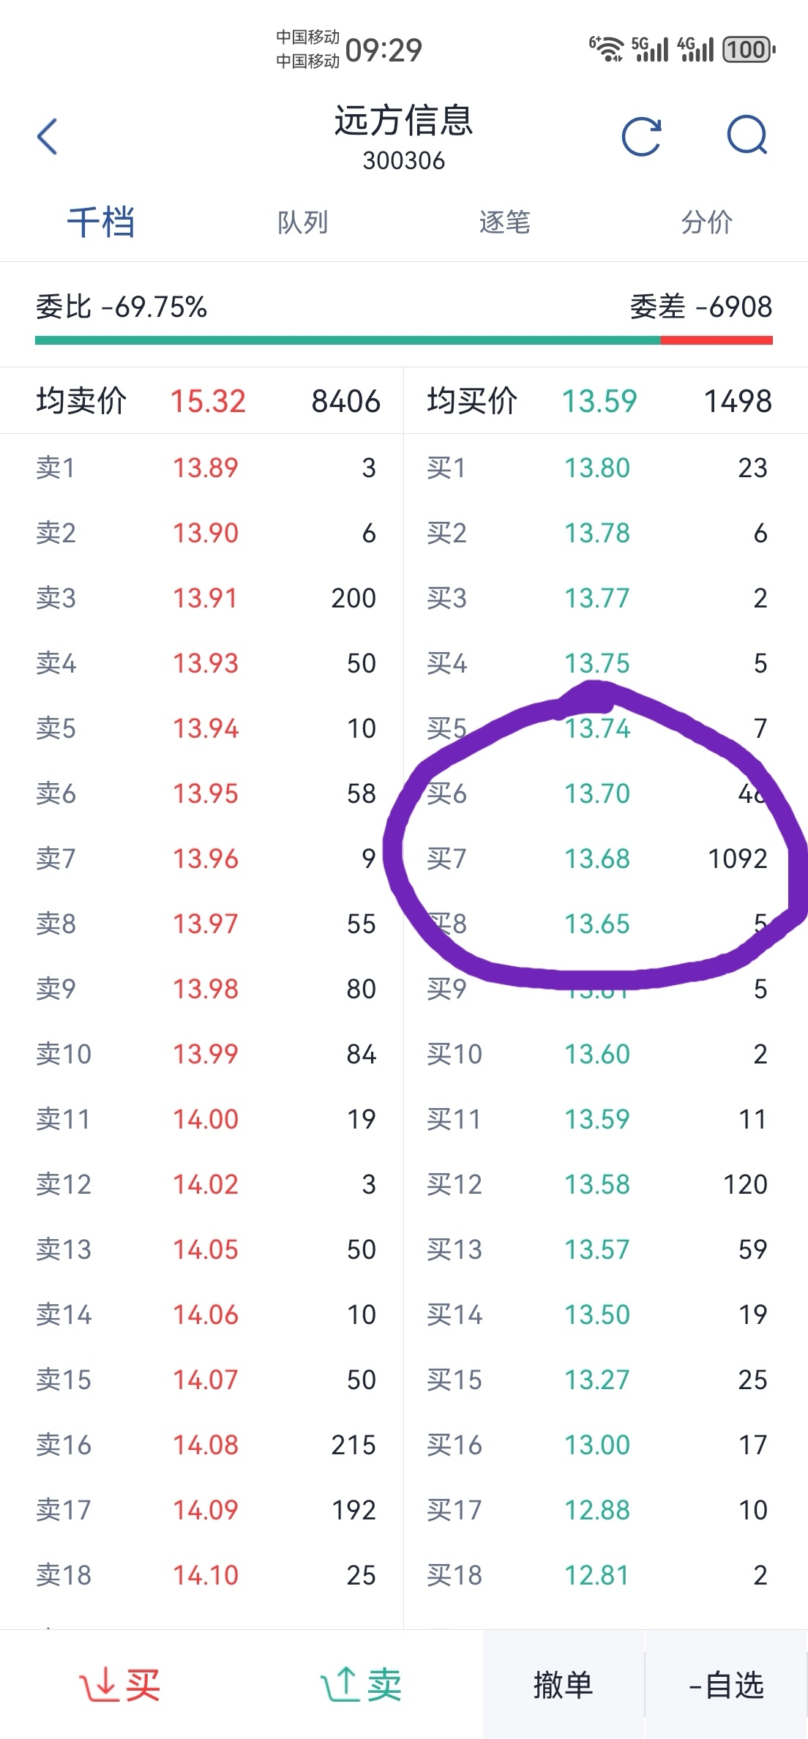The width and height of the screenshot is (808, 1739).
Task: Select 买1 row at price 13.80
Action: click(606, 468)
